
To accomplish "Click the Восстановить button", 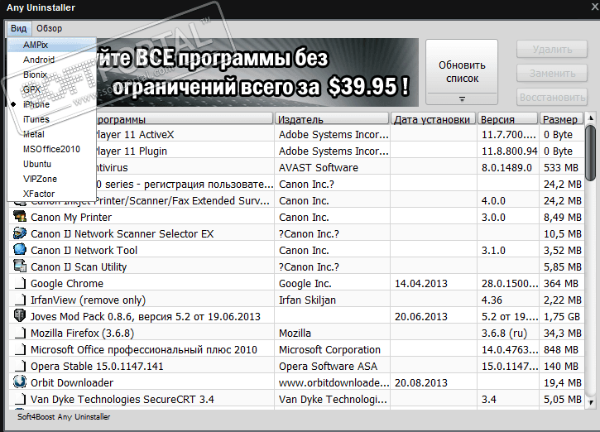I will point(552,97).
